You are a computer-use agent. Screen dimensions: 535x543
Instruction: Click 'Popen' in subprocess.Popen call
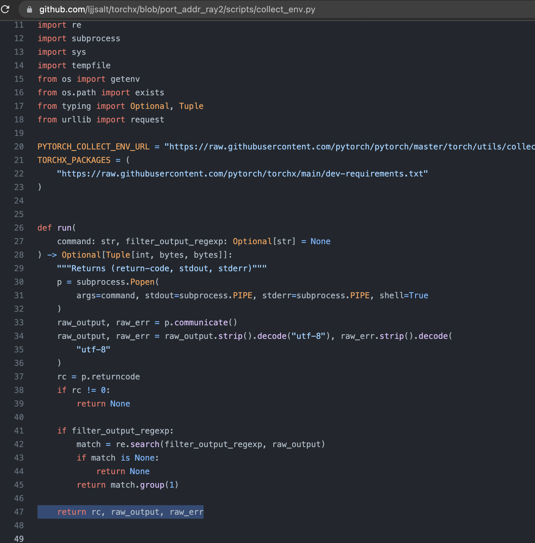click(x=142, y=282)
